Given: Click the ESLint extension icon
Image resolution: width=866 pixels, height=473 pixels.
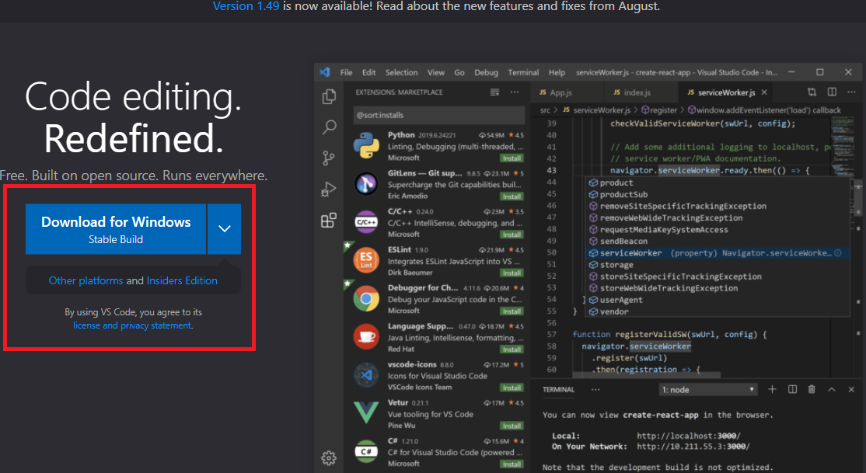Looking at the screenshot, I should pos(366,260).
